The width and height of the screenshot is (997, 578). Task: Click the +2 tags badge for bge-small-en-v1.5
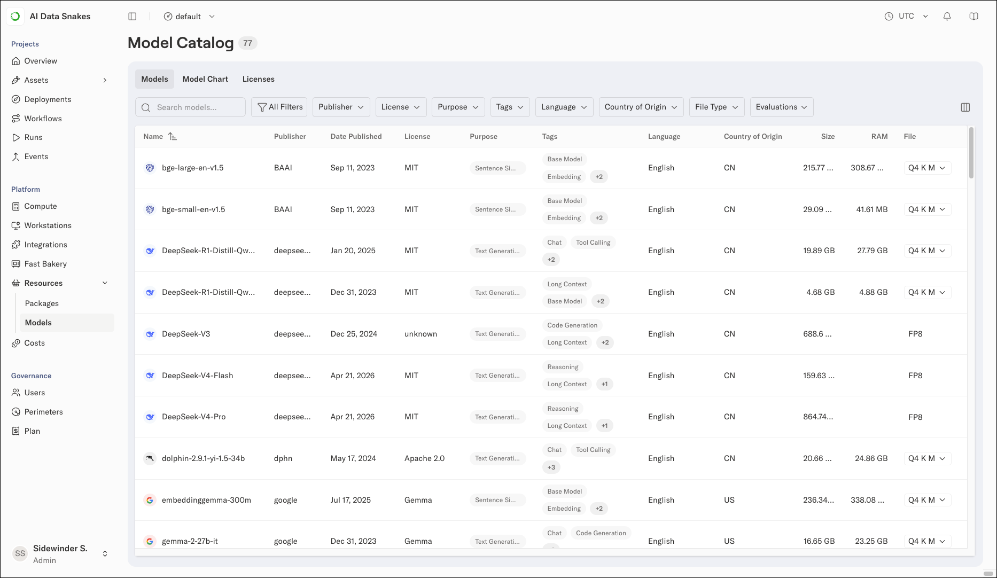(599, 218)
